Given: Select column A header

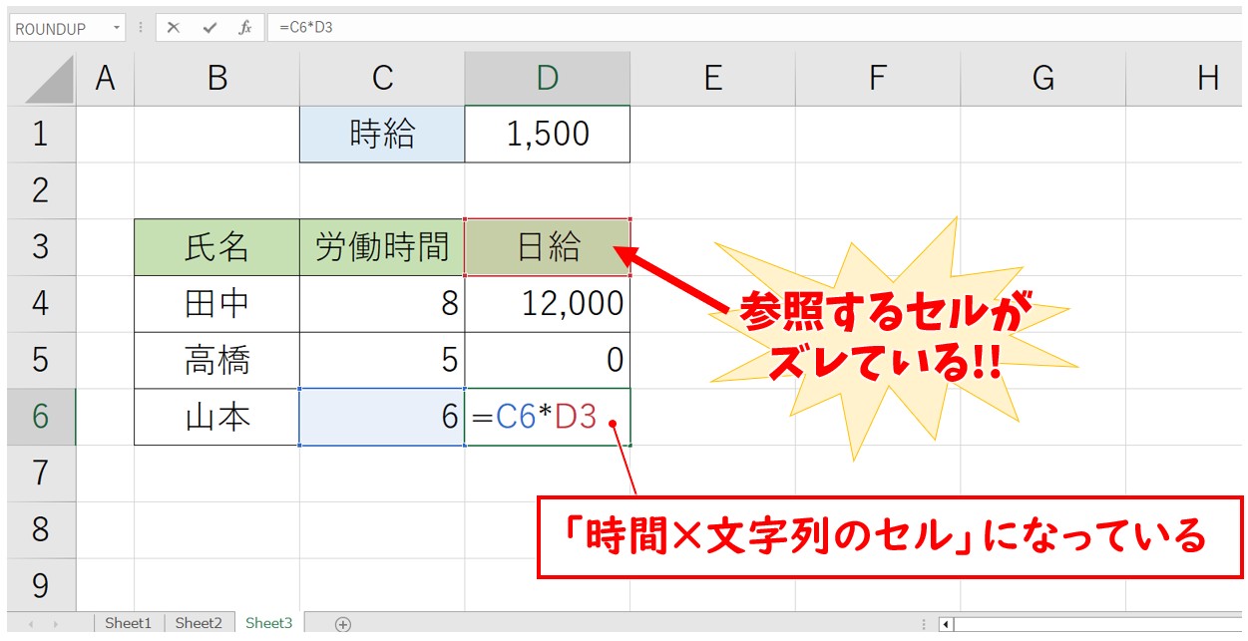Looking at the screenshot, I should pyautogui.click(x=105, y=79).
